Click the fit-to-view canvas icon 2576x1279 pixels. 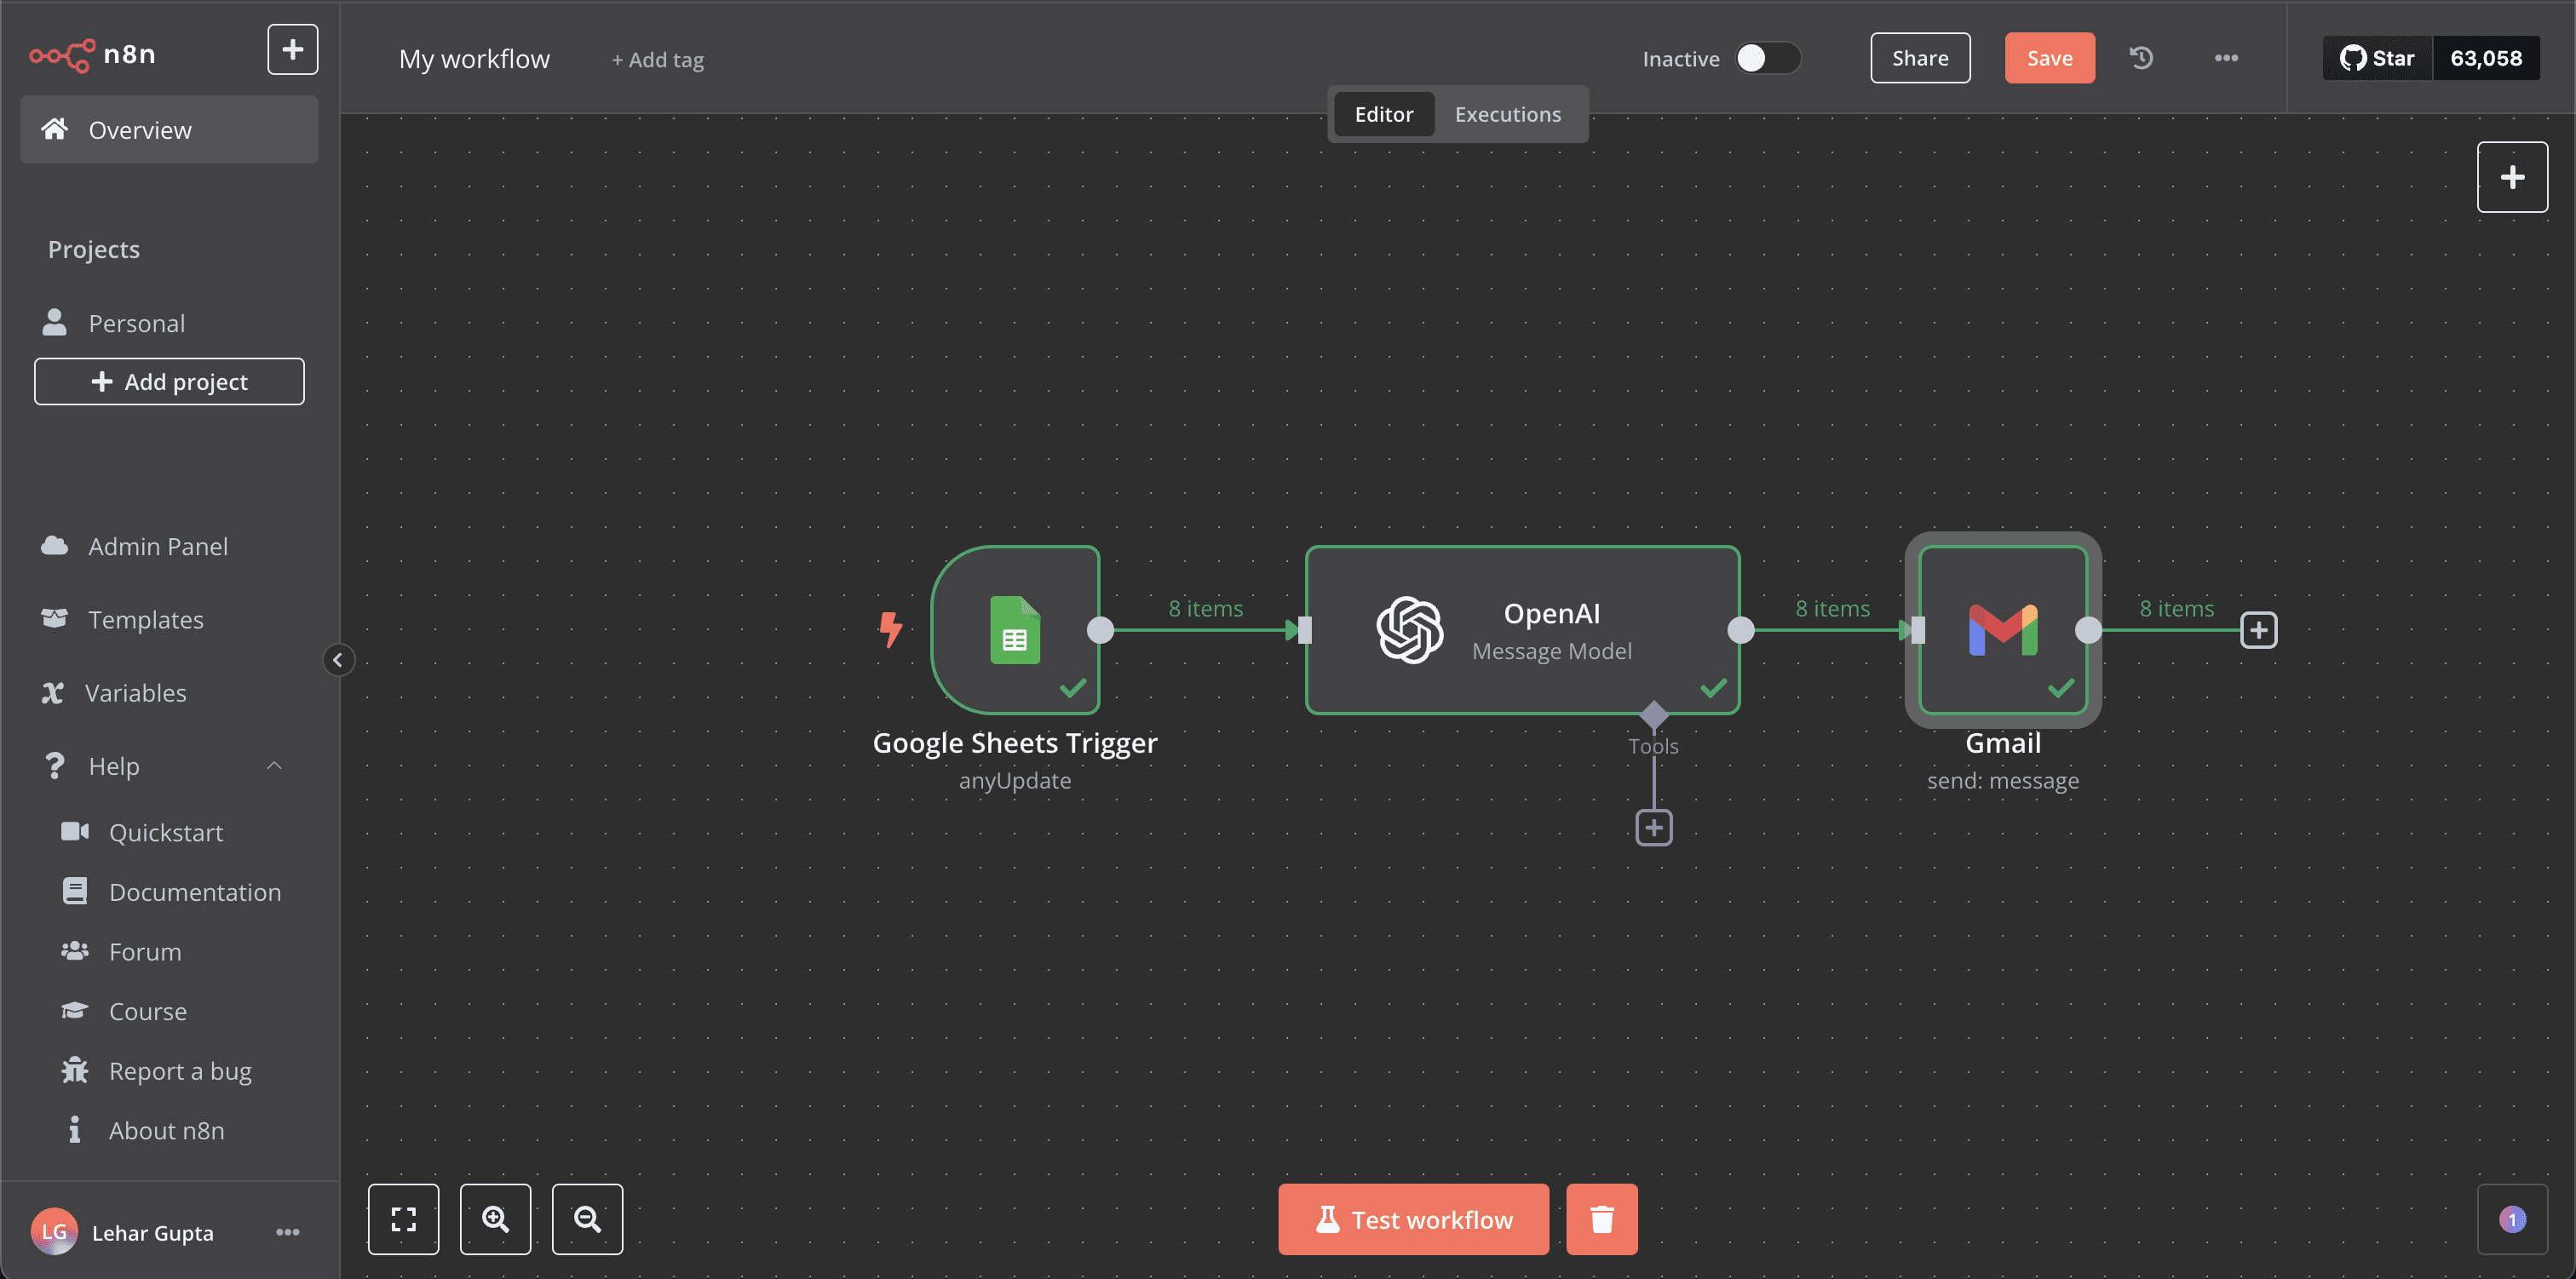point(403,1219)
